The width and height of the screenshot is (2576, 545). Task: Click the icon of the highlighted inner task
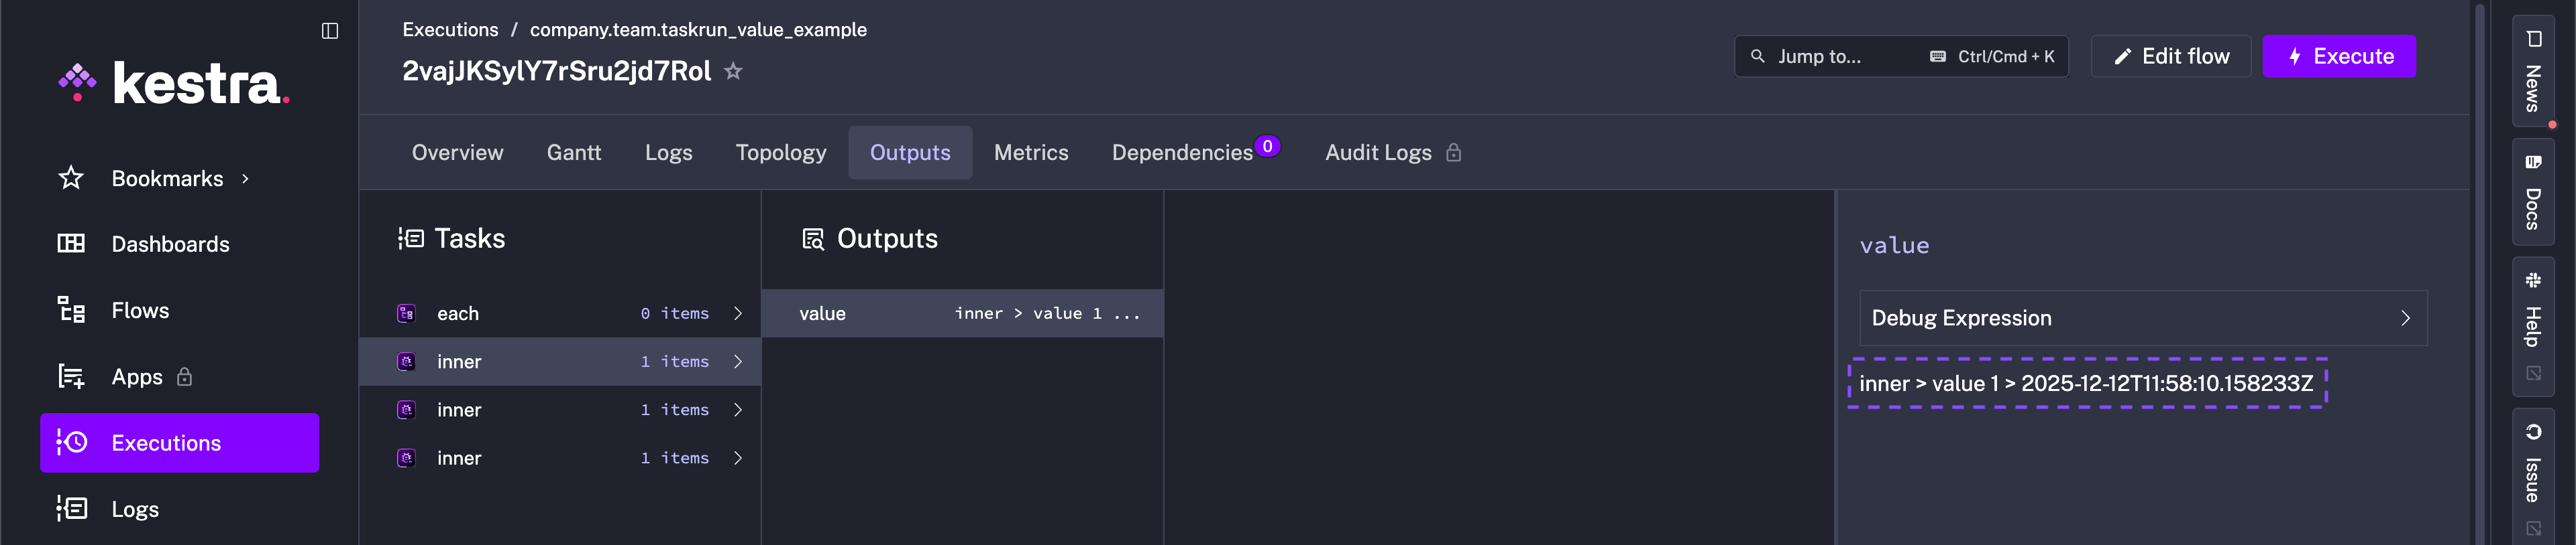point(406,362)
